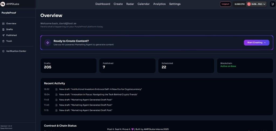The image size is (276, 131).
Task: Click the document icon of the 15:32 activity
Action: (x=57, y=89)
